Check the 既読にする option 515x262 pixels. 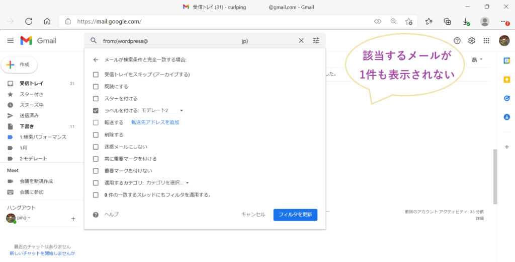96,87
